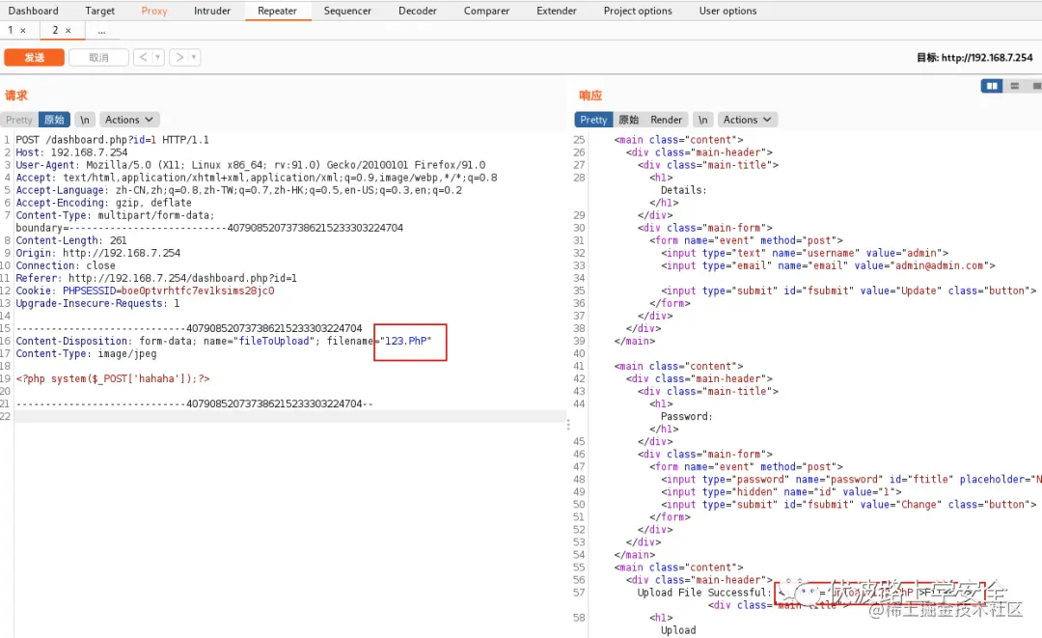The width and height of the screenshot is (1042, 638).
Task: Click the User-Agent header line
Action: click(251, 165)
